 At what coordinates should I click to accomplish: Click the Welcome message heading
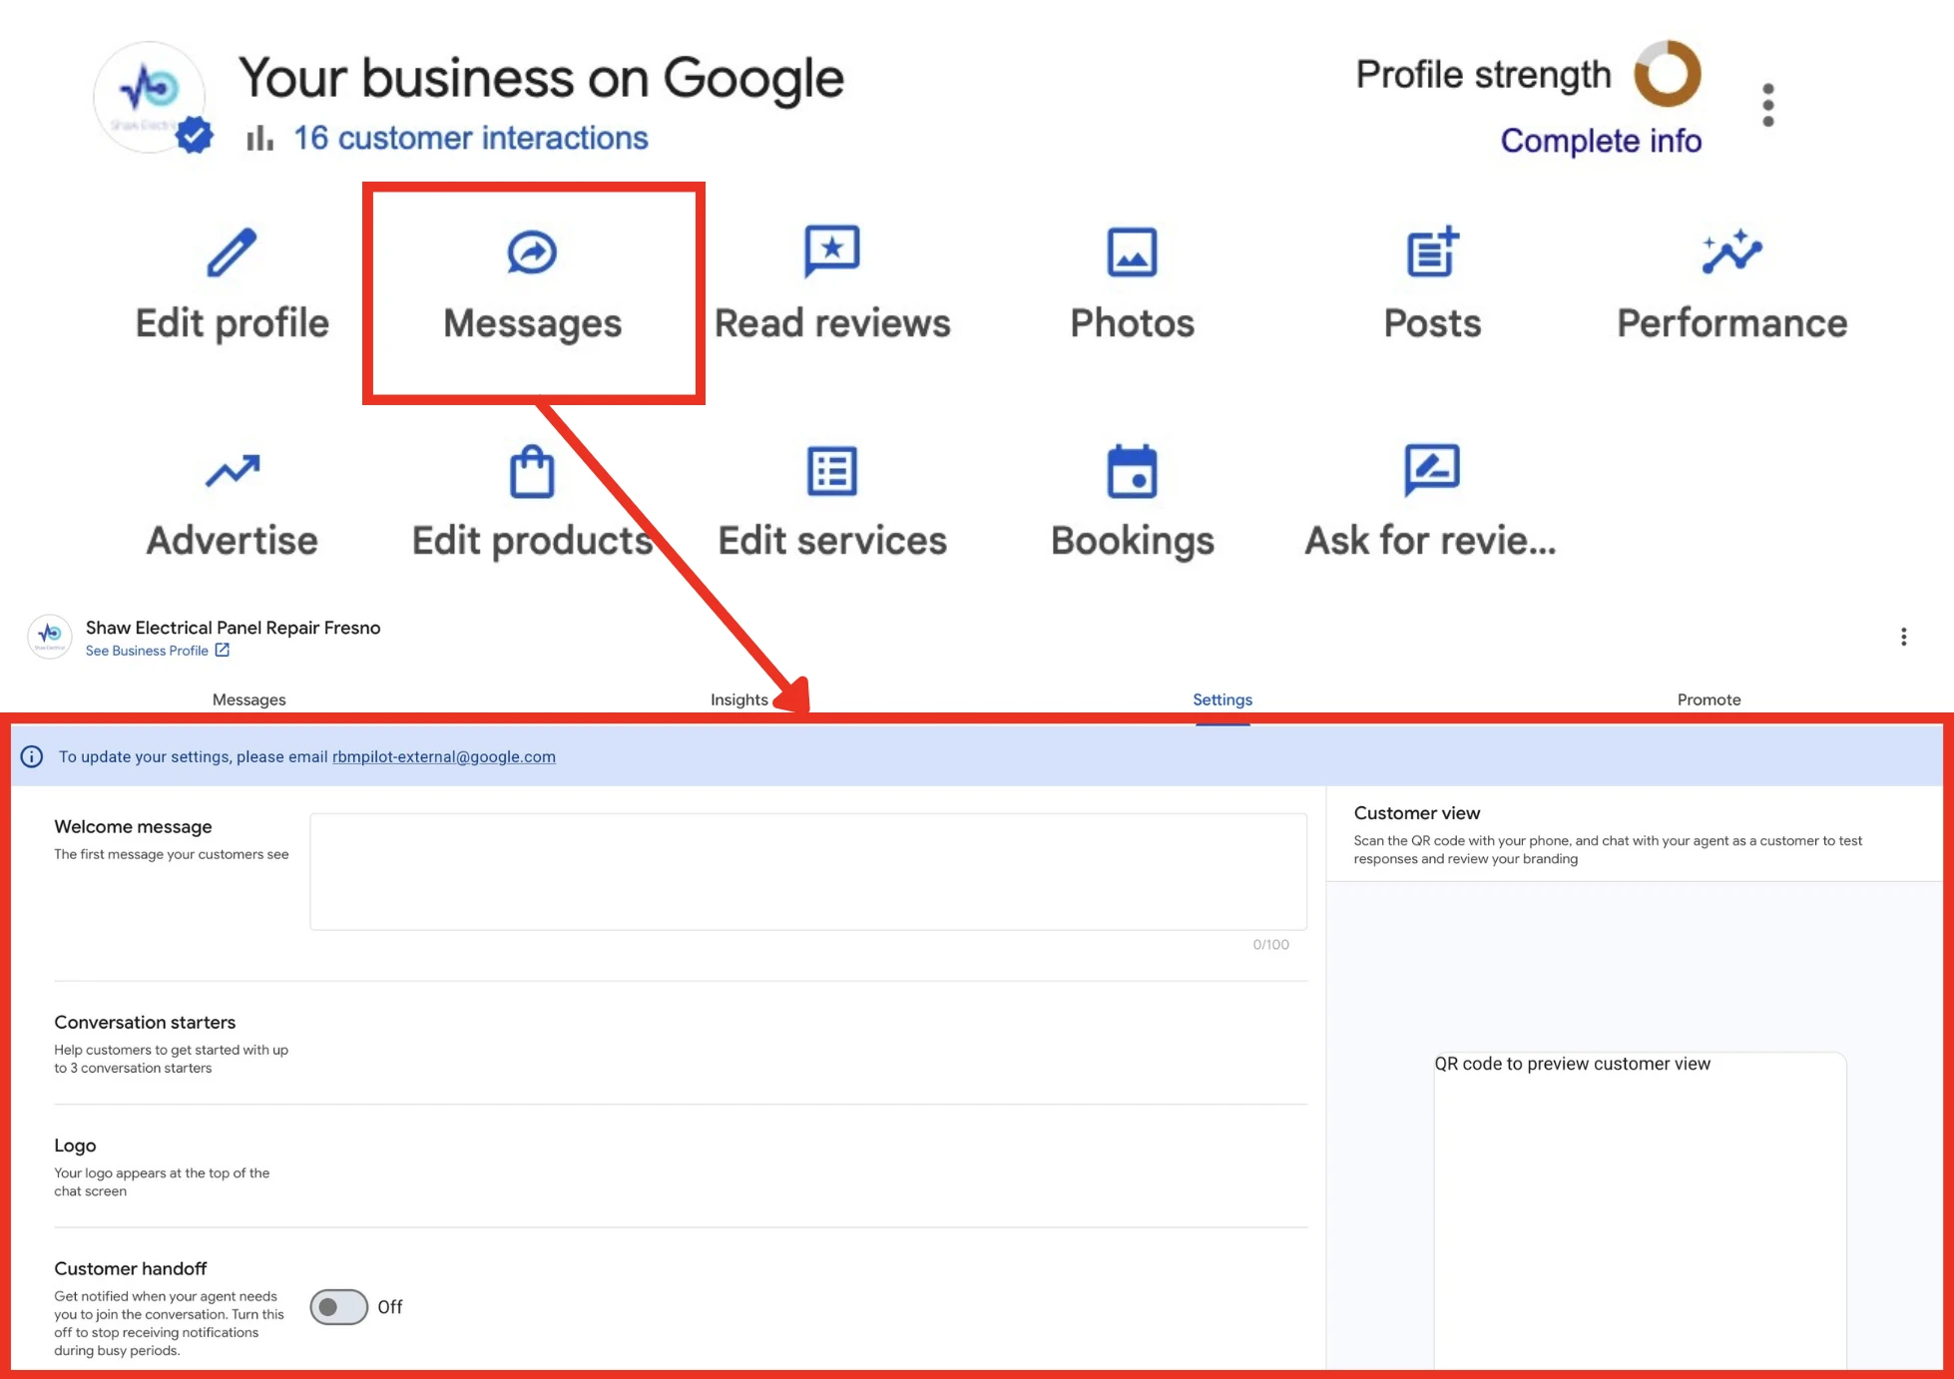(133, 827)
